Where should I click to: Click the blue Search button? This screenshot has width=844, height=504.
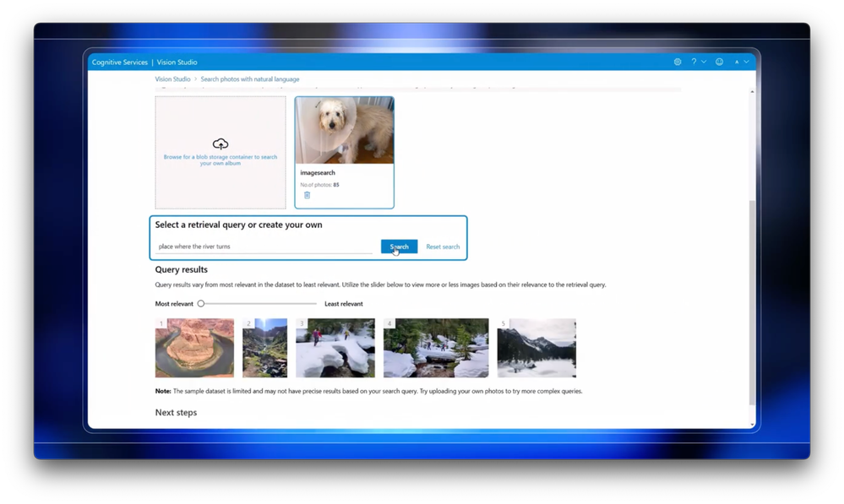click(x=399, y=247)
